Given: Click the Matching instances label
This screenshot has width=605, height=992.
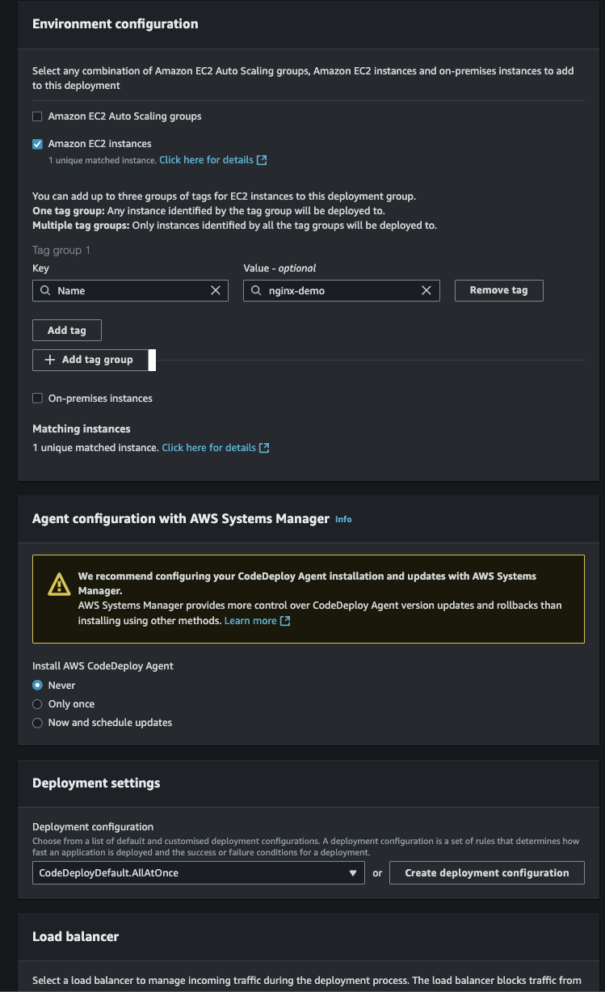Looking at the screenshot, I should pos(82,429).
